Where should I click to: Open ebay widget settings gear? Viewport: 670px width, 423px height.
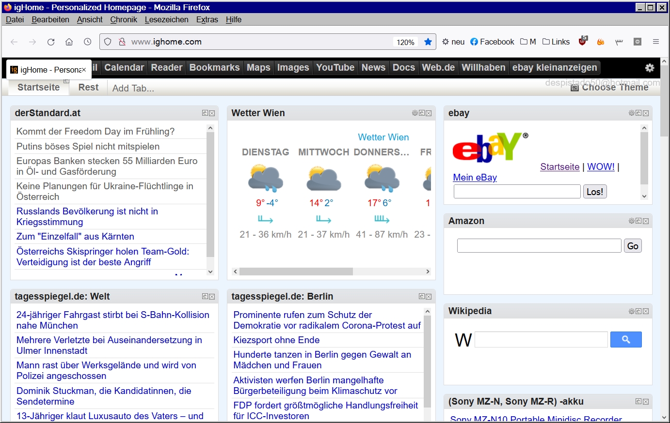coord(632,113)
